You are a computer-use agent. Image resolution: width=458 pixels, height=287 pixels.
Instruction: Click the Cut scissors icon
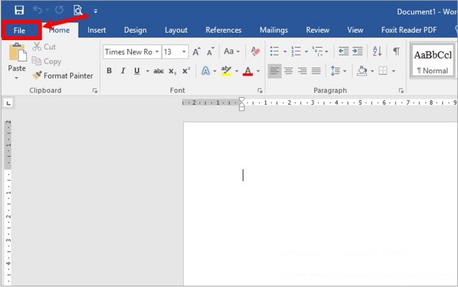tap(37, 47)
